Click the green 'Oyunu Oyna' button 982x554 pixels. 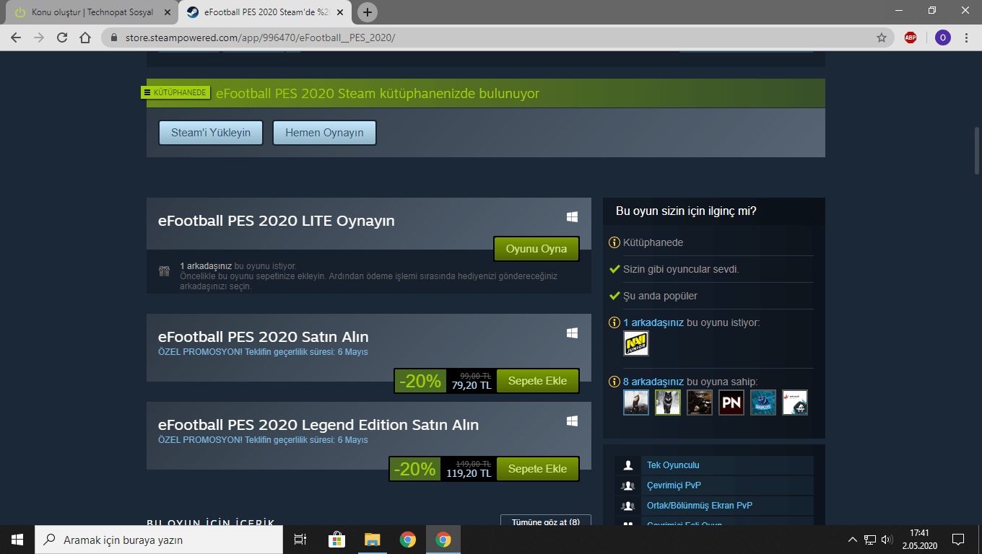click(536, 249)
